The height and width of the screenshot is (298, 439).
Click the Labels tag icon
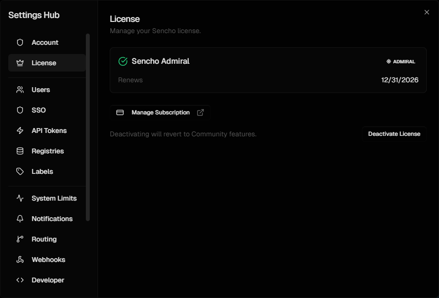pos(20,171)
